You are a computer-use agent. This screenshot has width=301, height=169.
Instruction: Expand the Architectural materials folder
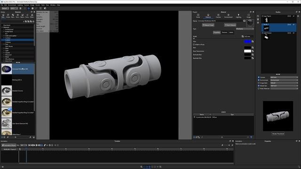click(x=4, y=30)
